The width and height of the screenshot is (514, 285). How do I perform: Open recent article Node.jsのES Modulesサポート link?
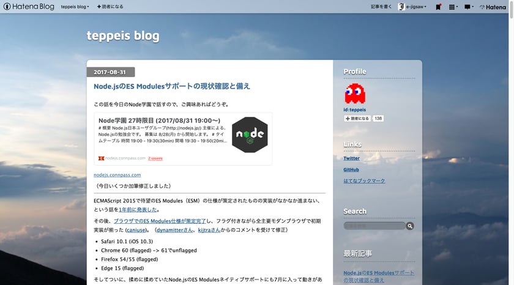click(x=379, y=276)
